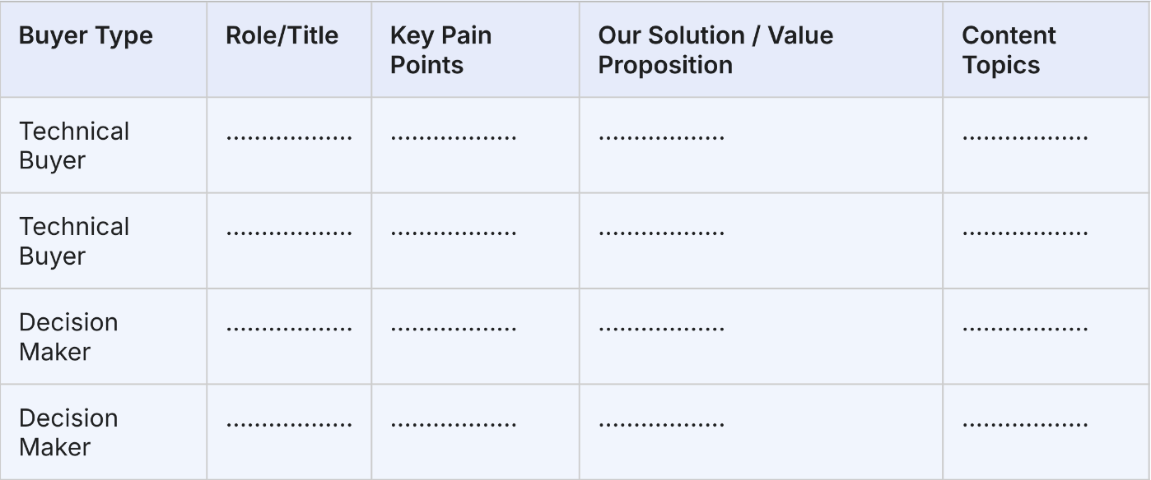Click the Buyer Type column header

point(86,36)
